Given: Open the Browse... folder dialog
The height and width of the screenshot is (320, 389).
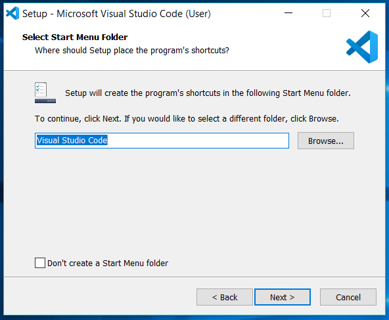Looking at the screenshot, I should click(326, 141).
